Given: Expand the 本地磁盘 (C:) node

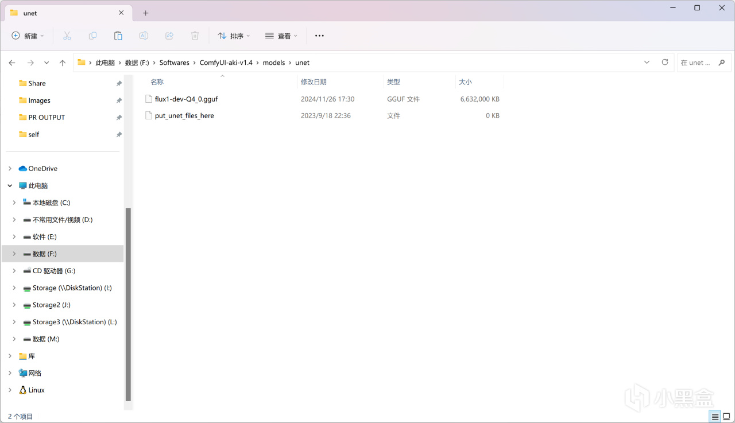Looking at the screenshot, I should tap(14, 203).
